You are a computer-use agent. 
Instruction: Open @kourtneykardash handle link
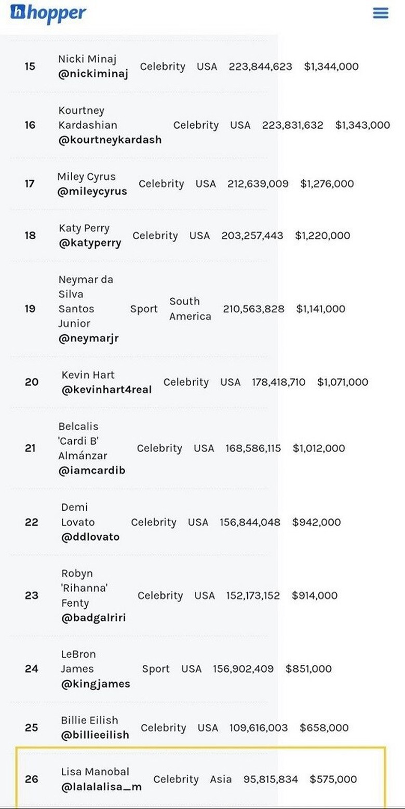[110, 140]
